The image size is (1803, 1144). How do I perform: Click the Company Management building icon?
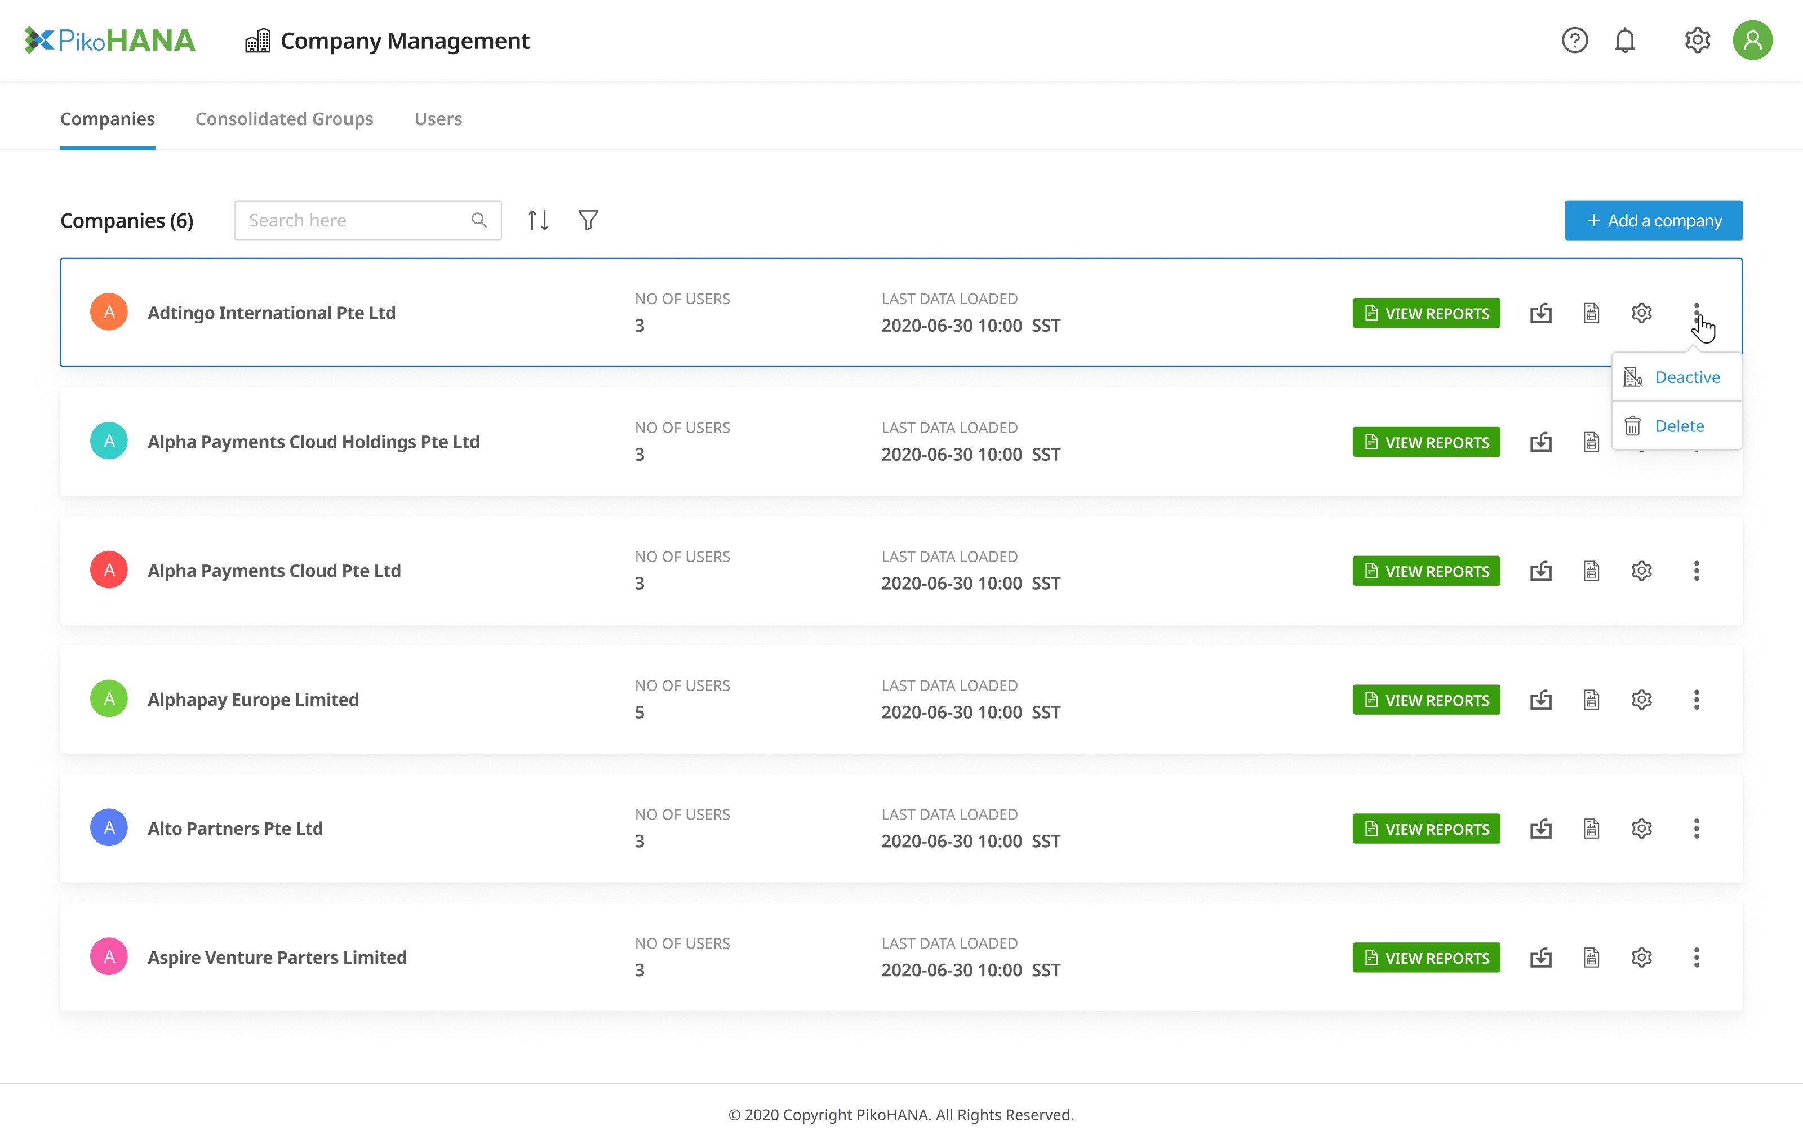tap(257, 41)
